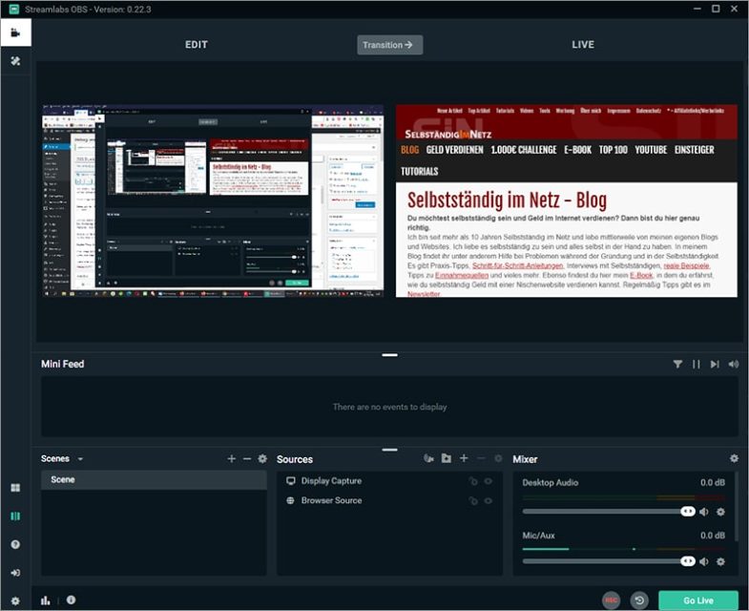Screen dimensions: 749x611
Task: Lock the Browser Source
Action: point(473,500)
